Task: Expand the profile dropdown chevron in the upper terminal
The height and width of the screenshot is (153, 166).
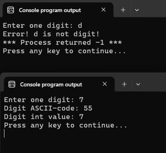Action: [137, 10]
